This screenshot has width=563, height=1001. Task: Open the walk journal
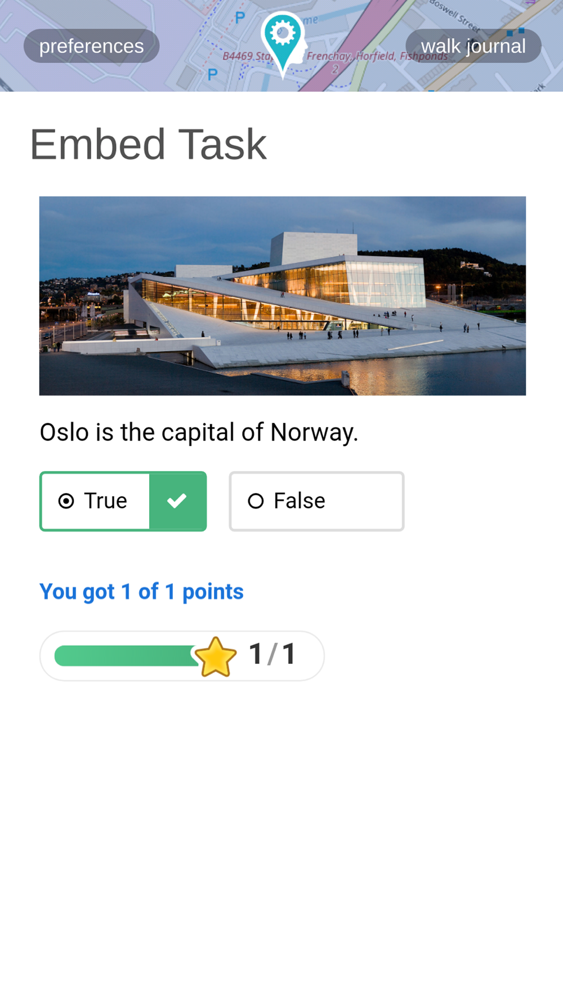pyautogui.click(x=473, y=46)
